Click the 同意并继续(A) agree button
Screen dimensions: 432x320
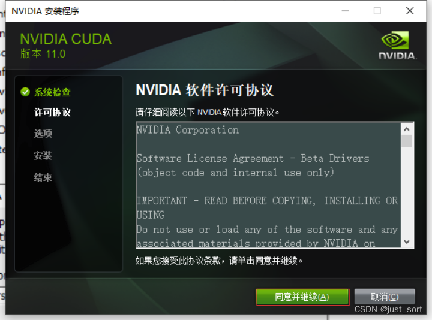tap(302, 297)
